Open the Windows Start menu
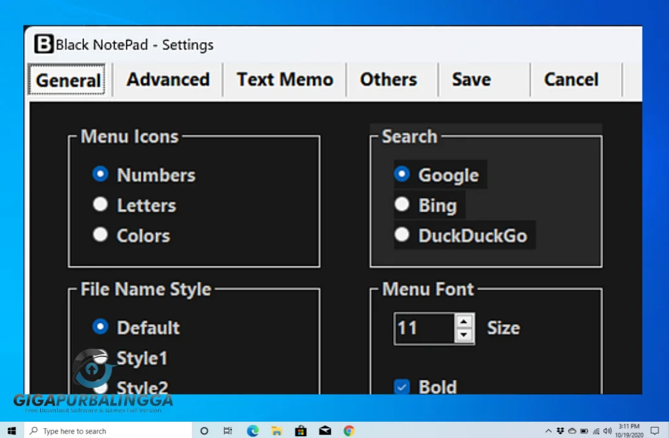Screen dimensions: 669x438 [x=12, y=431]
